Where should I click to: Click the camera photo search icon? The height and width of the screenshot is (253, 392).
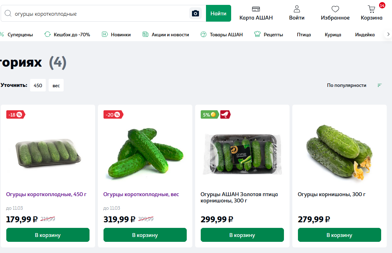(195, 14)
